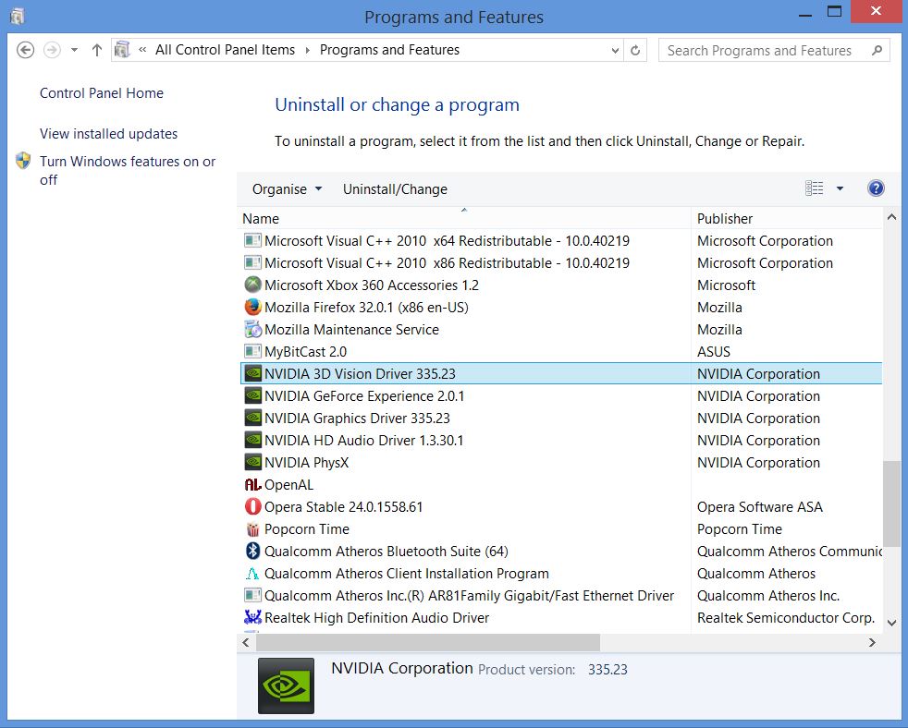The image size is (908, 728).
Task: Click the Back navigation arrow
Action: point(25,50)
